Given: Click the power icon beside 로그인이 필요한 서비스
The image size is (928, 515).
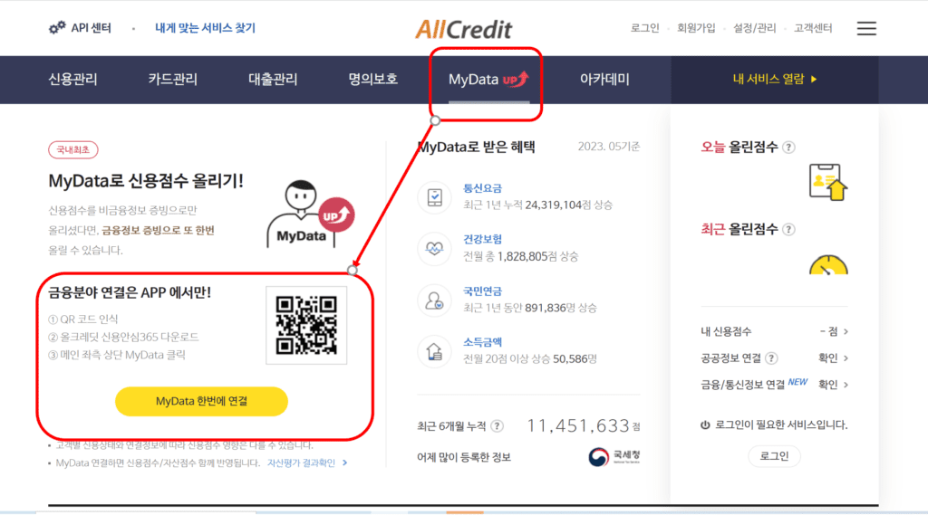Looking at the screenshot, I should (705, 424).
